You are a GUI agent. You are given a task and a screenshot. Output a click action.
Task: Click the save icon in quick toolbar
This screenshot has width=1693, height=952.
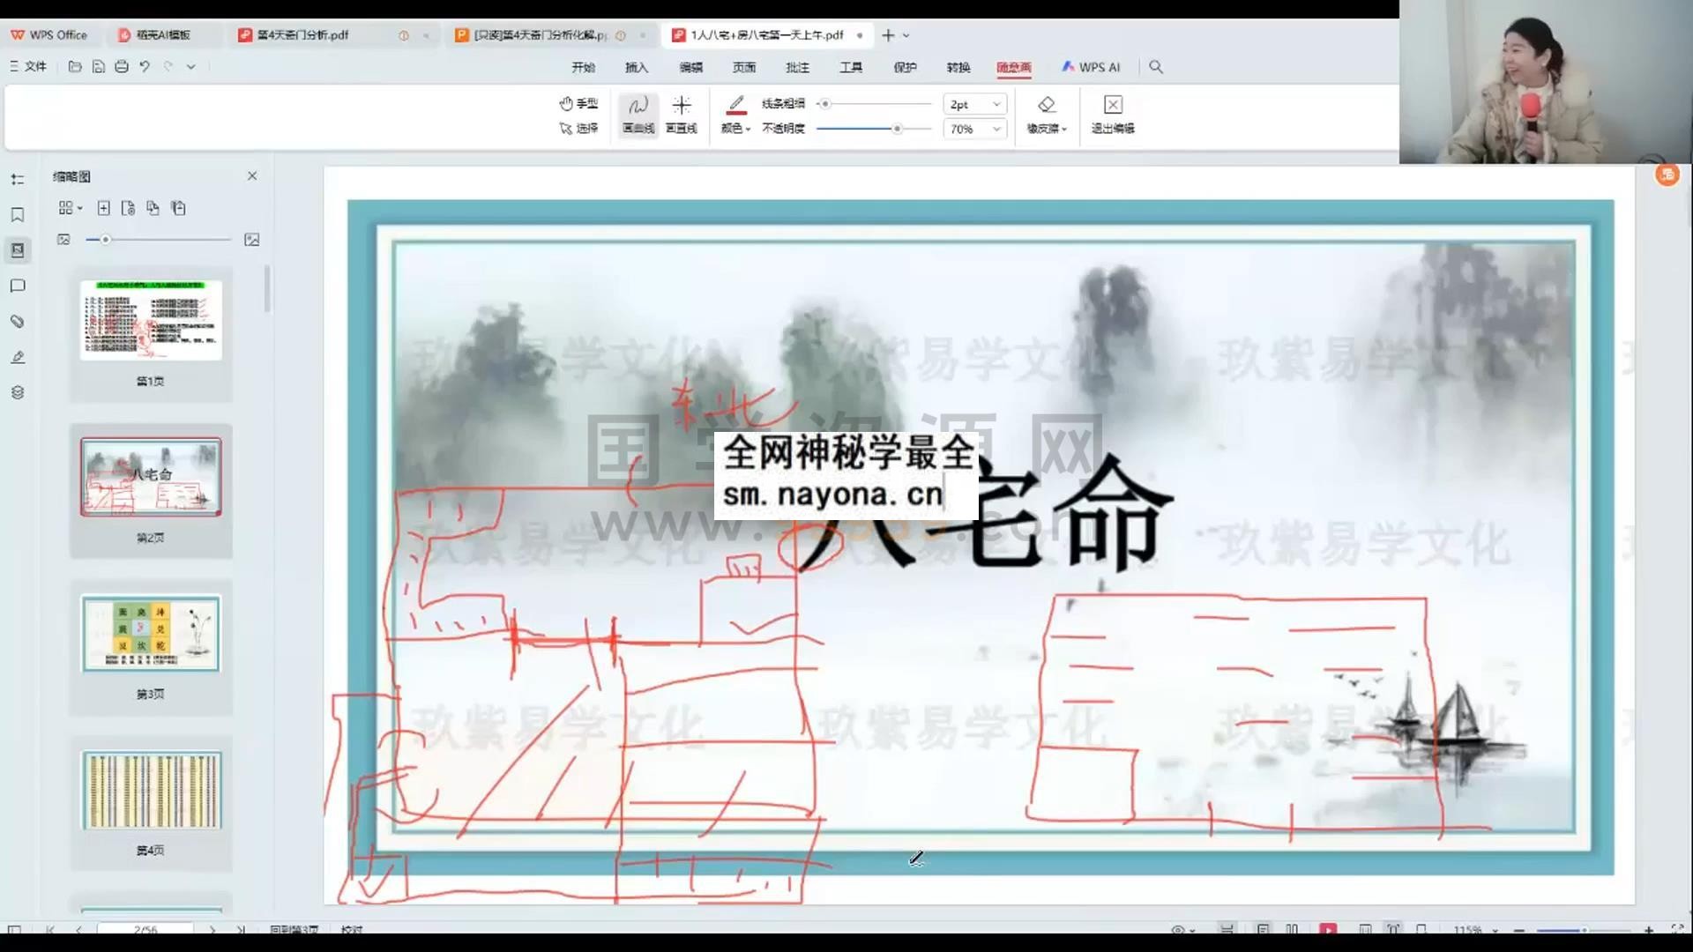point(99,66)
